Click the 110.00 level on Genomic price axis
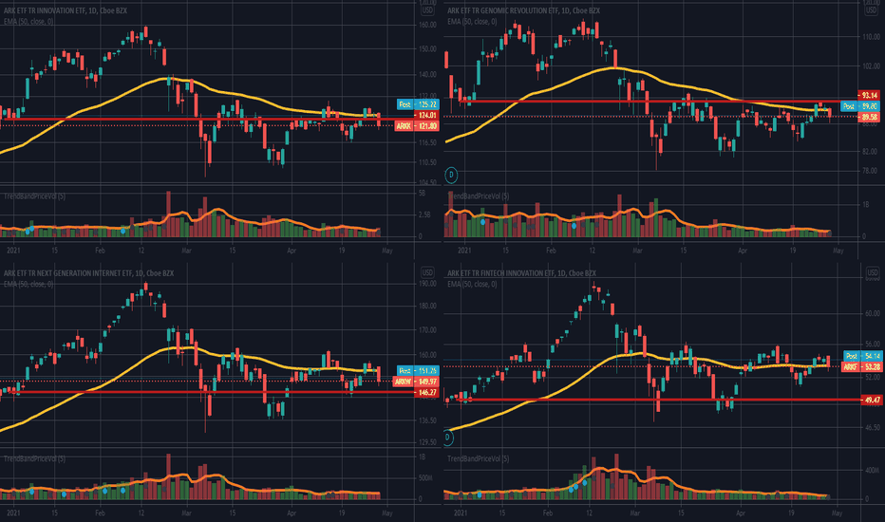Image resolution: width=885 pixels, height=522 pixels. [871, 37]
